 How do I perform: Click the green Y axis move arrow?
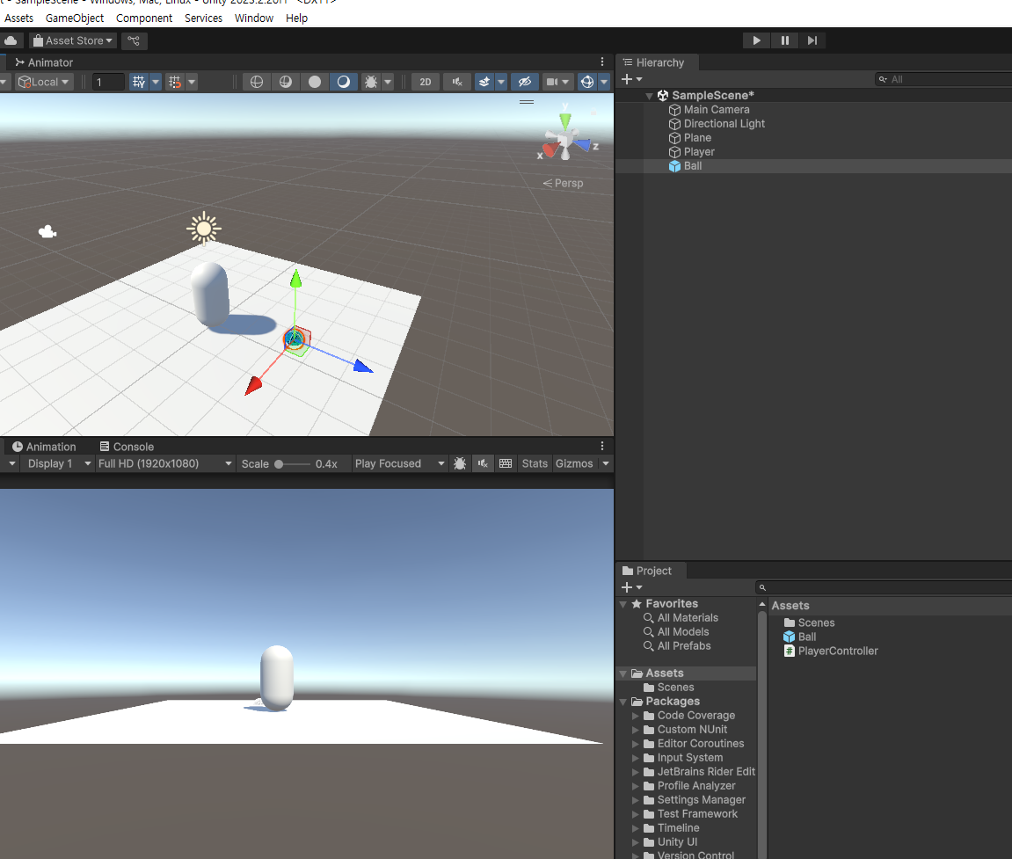tap(295, 280)
